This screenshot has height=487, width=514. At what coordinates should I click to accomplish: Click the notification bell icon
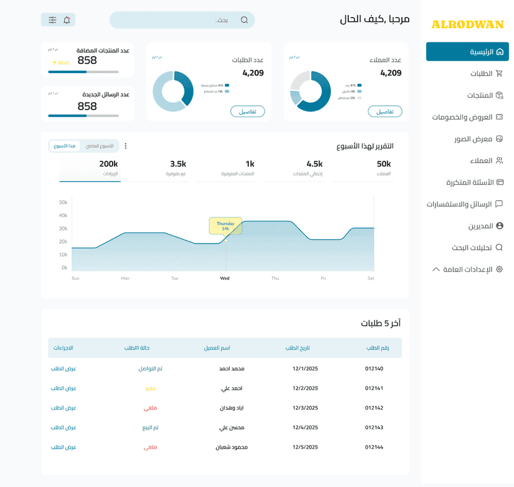[x=66, y=20]
